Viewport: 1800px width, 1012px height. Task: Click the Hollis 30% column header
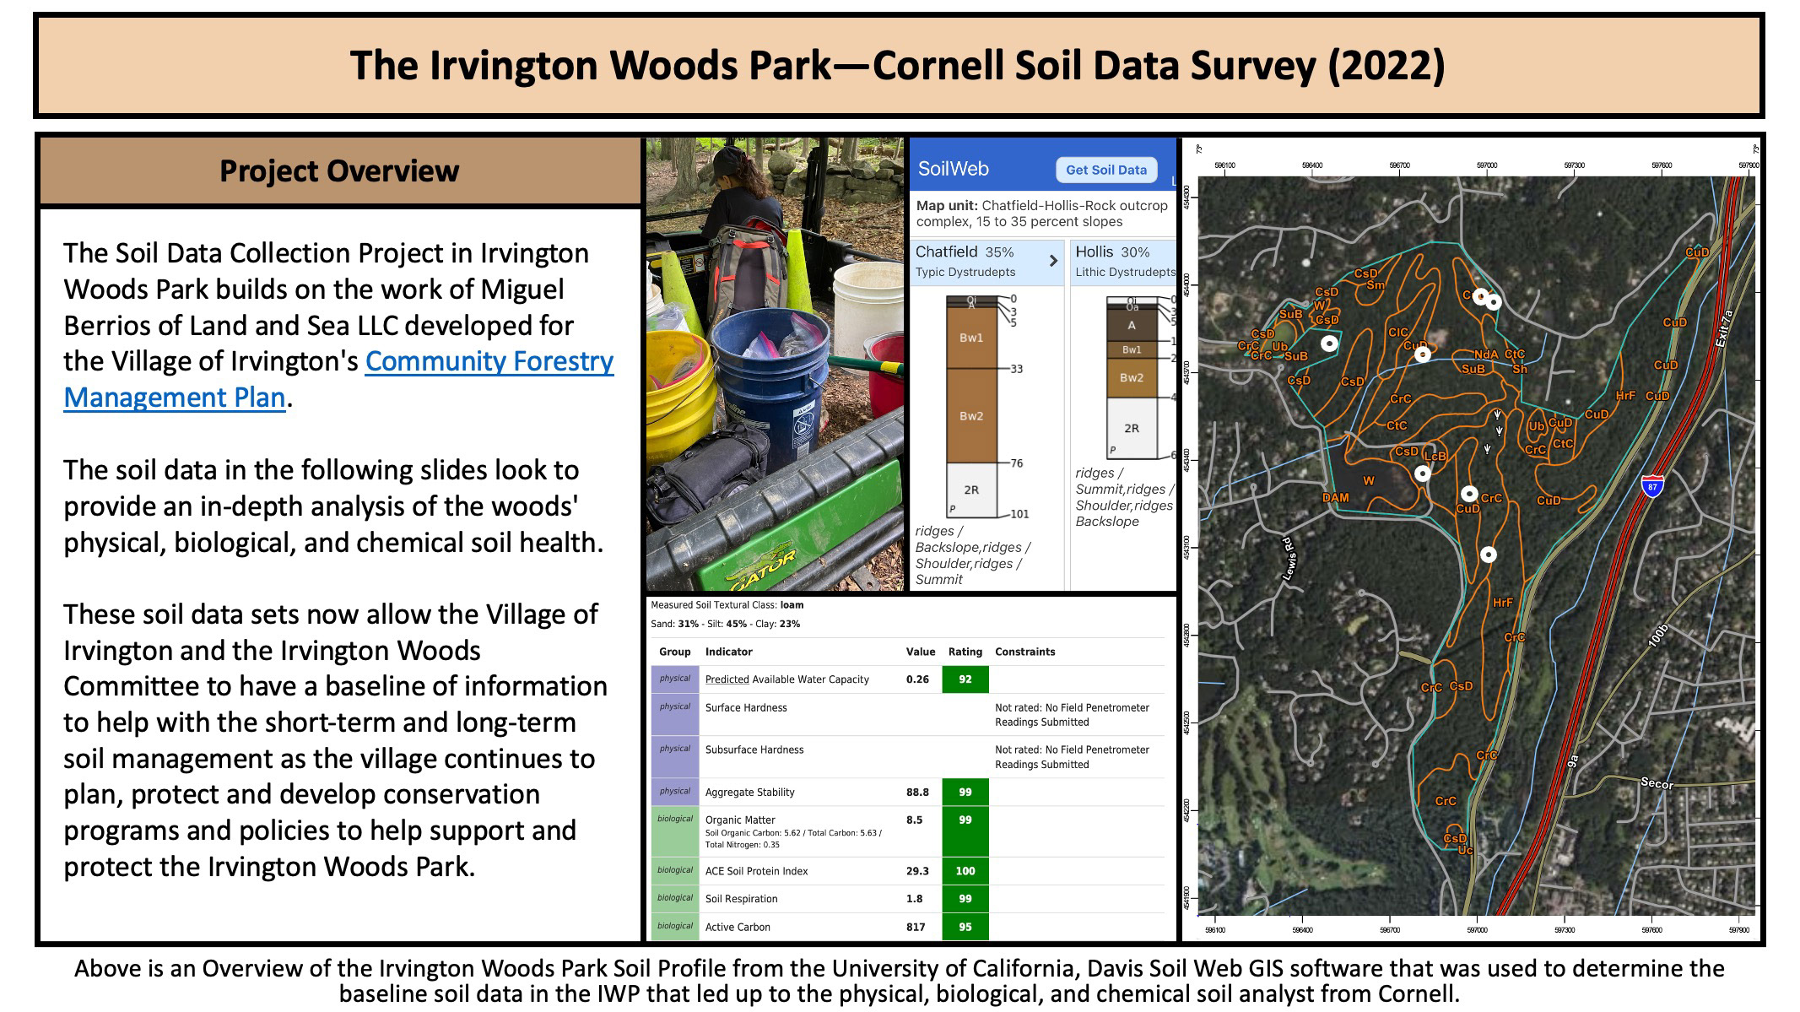pyautogui.click(x=1123, y=262)
